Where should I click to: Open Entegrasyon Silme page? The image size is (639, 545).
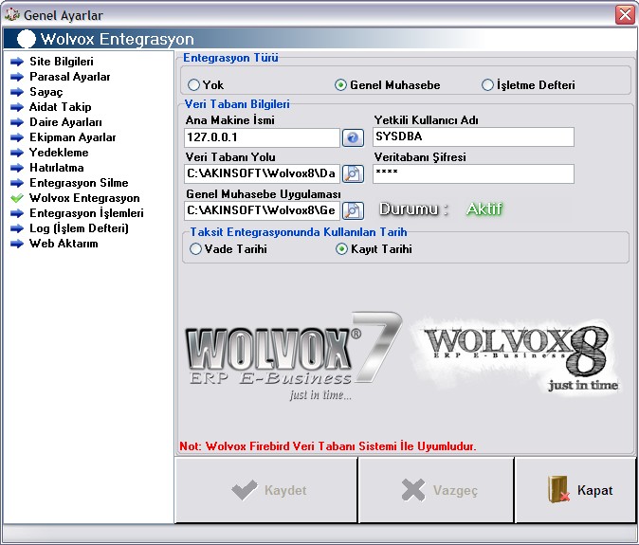point(79,183)
